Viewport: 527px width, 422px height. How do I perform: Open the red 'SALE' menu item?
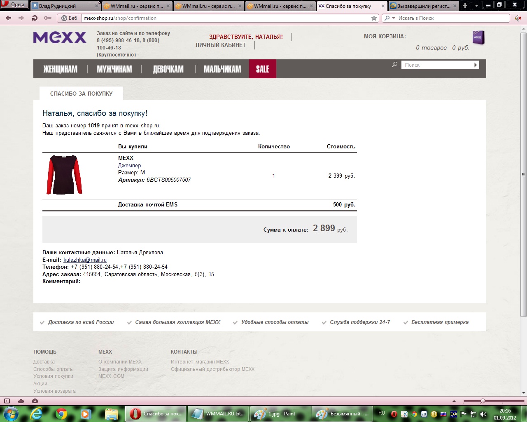263,69
